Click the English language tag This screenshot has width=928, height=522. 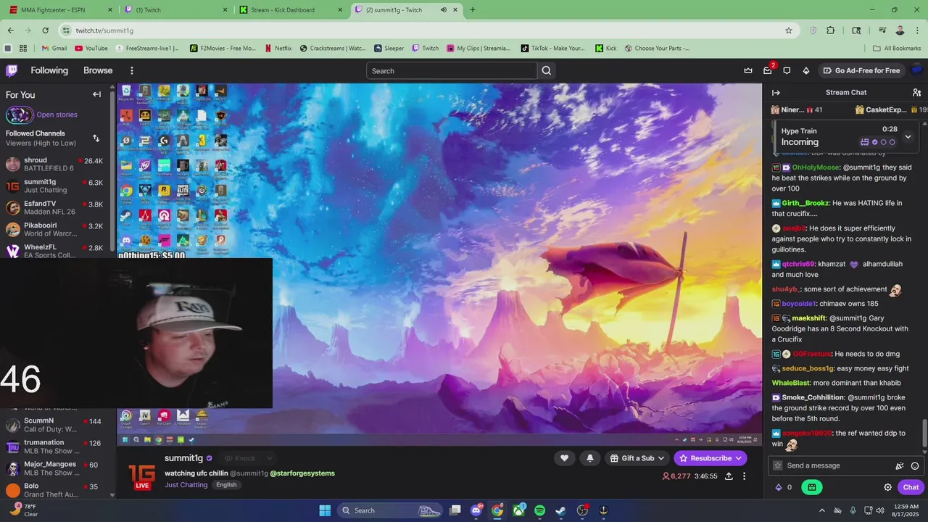[x=226, y=484]
